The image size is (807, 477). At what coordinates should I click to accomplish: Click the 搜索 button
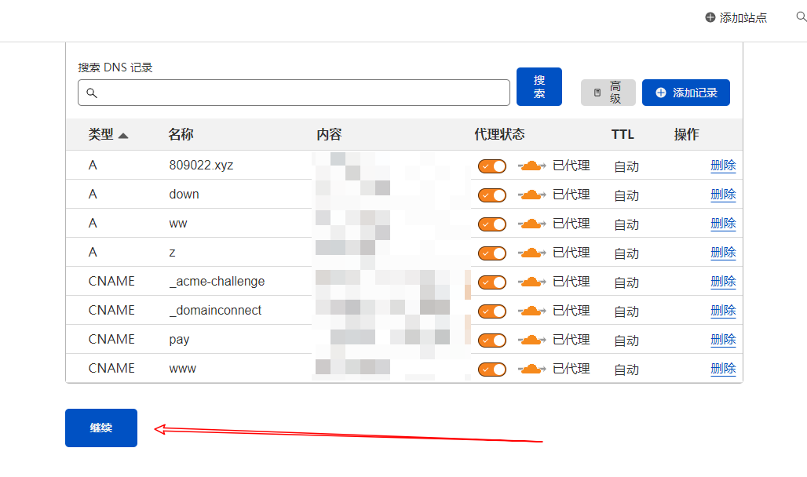(539, 86)
